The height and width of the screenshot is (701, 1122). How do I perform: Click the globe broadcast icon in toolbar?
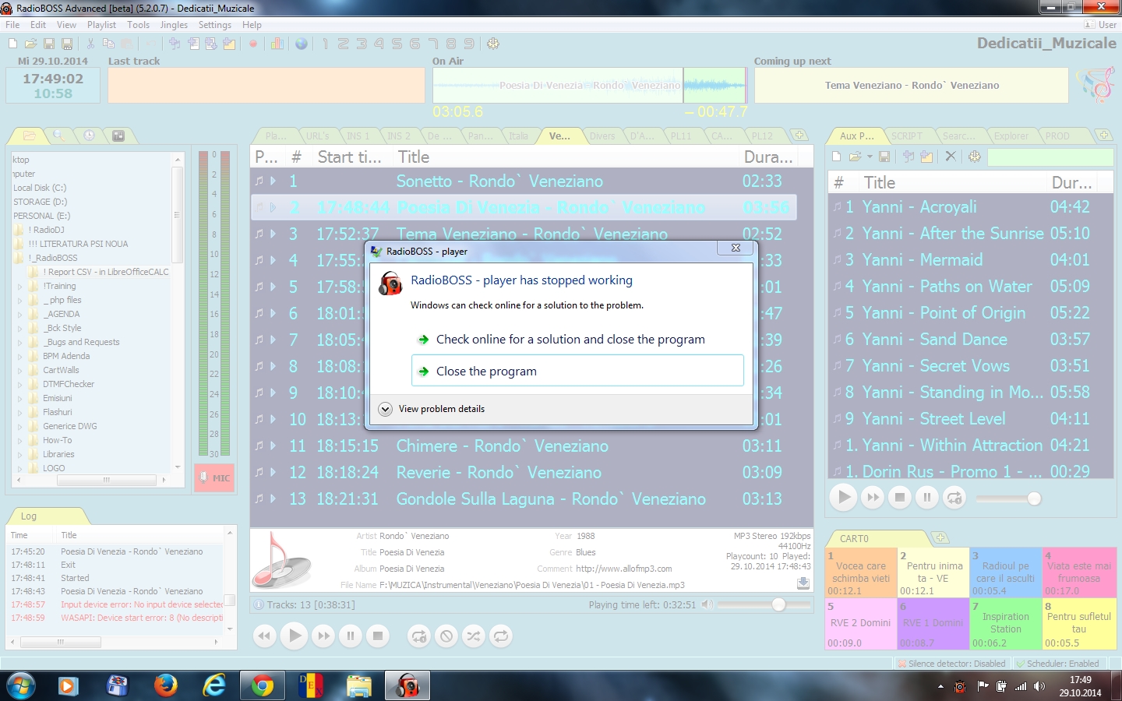click(x=302, y=44)
